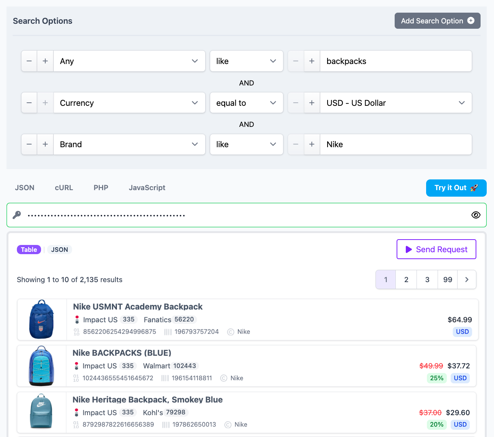Click the masked API key field
The width and height of the screenshot is (494, 437).
coord(247,215)
